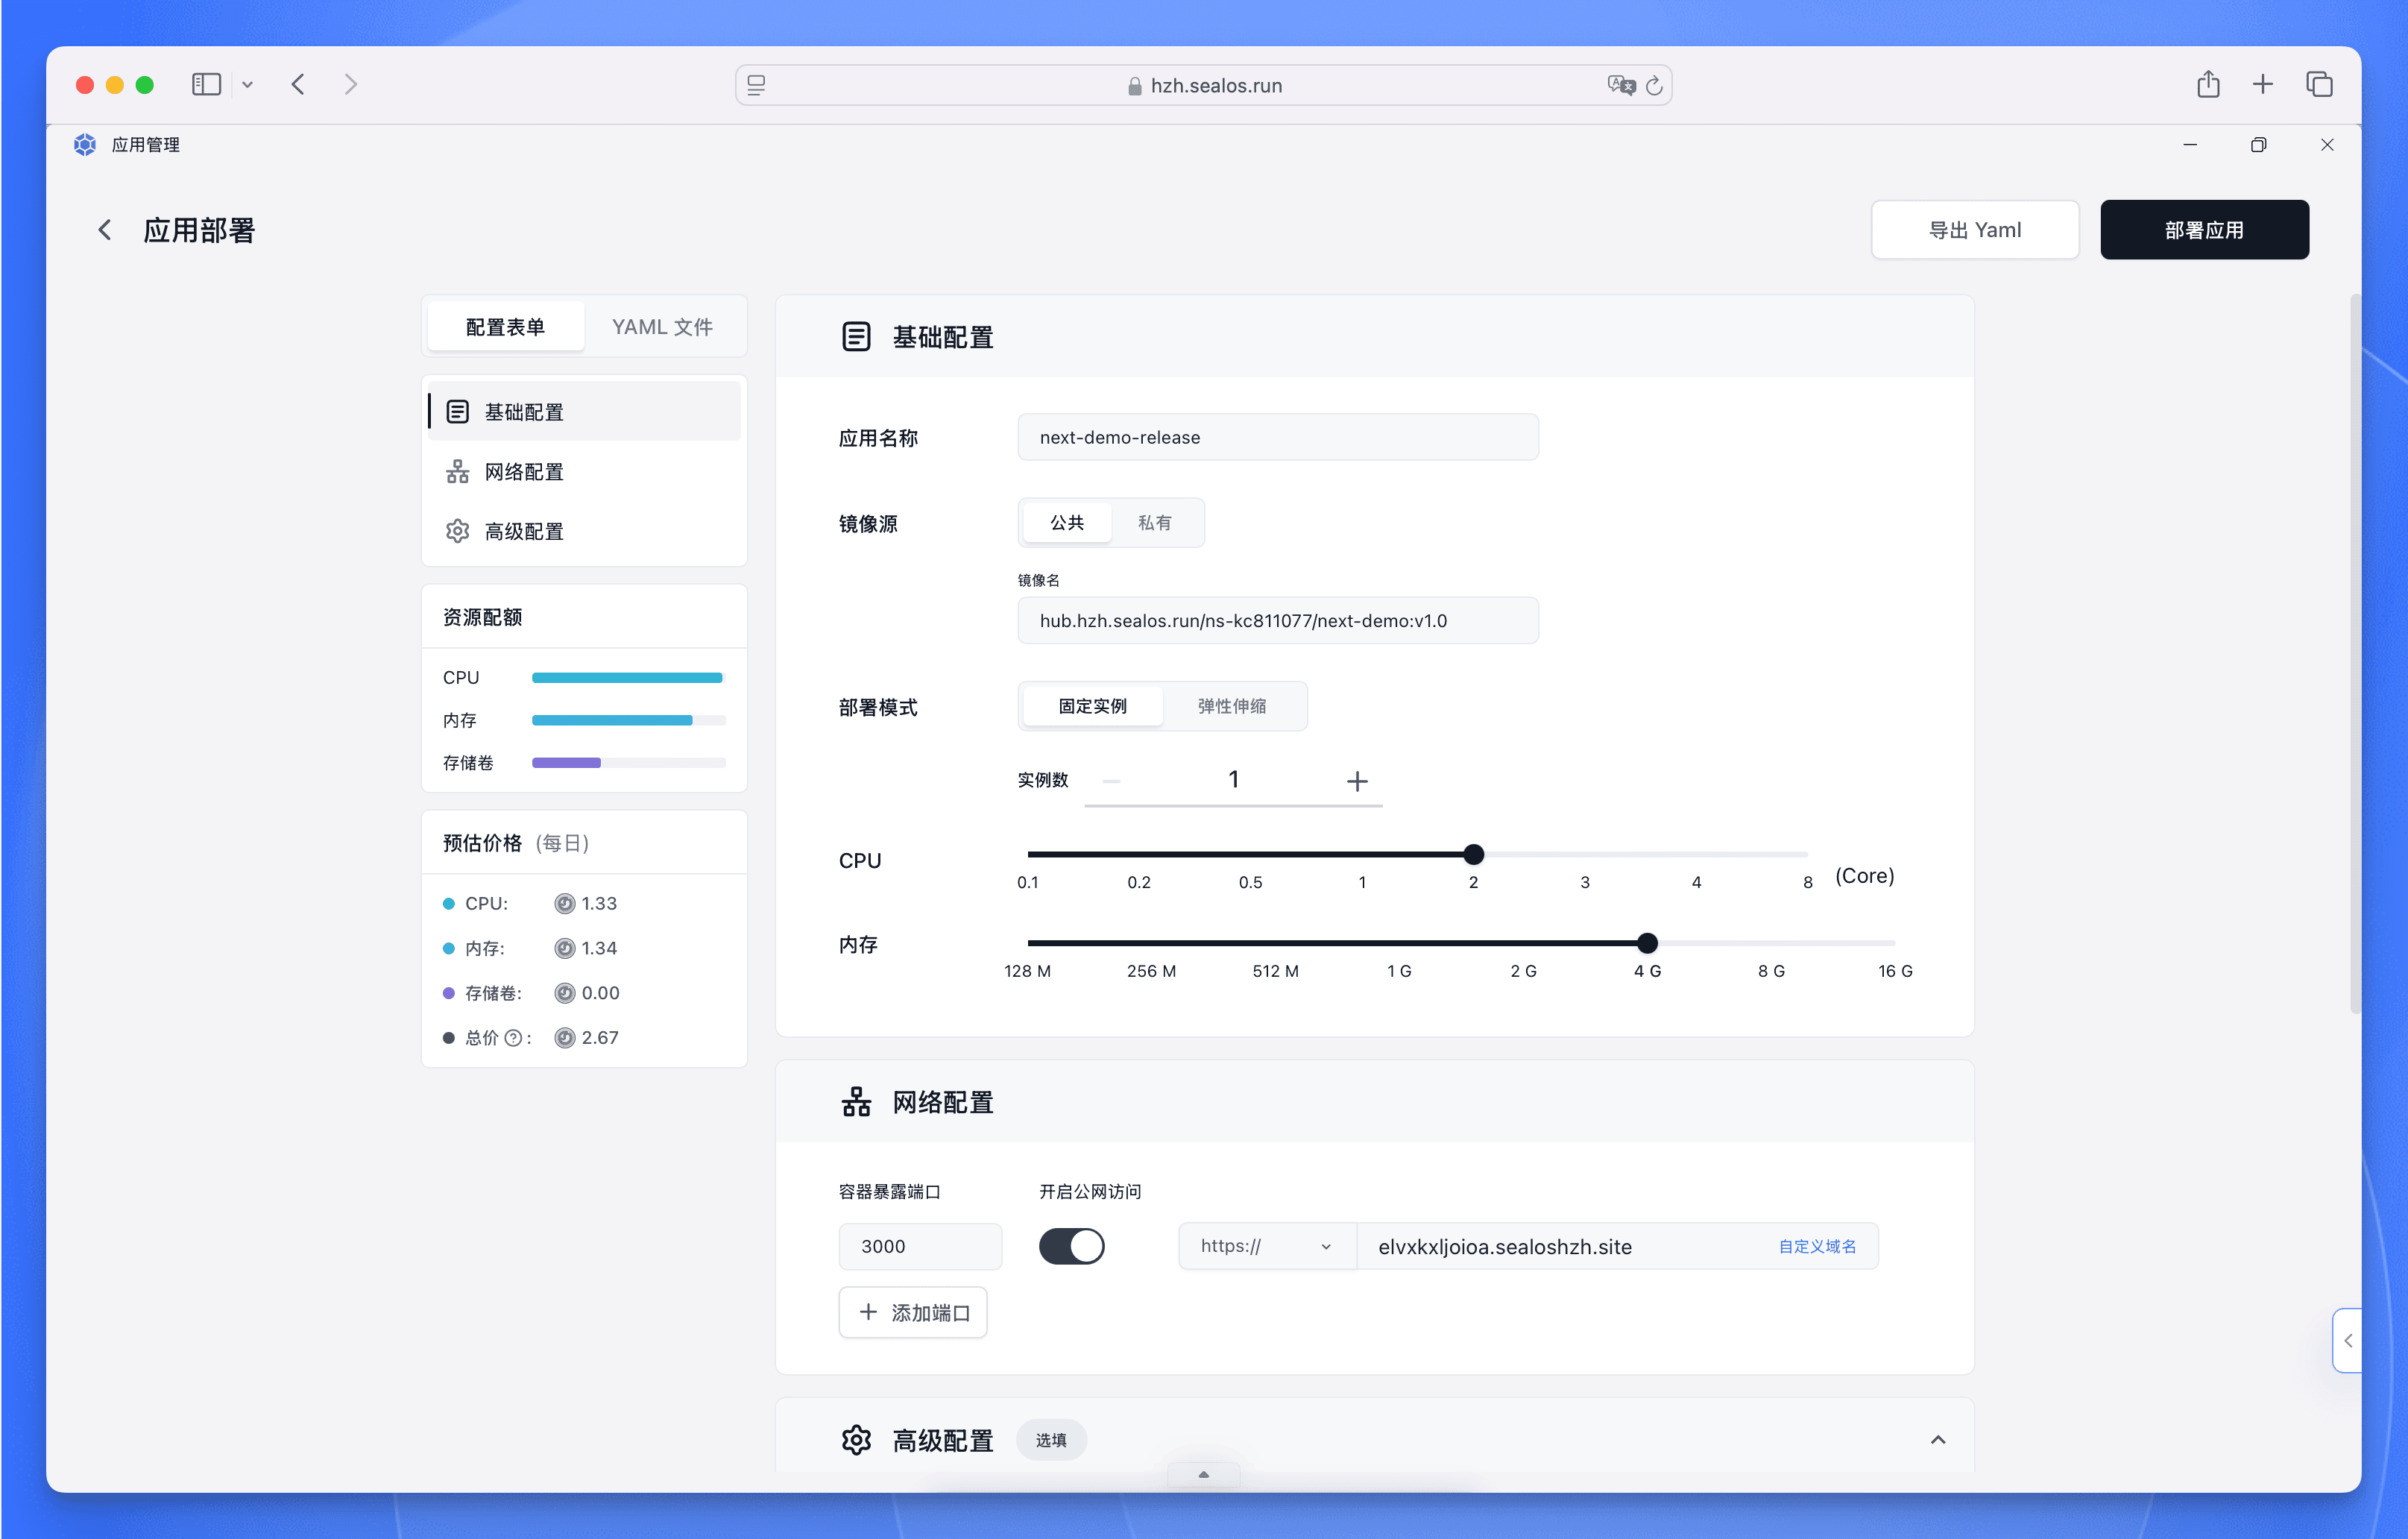Click the 内存 quota progress bar
Screen dimensions: 2408x1539
point(628,720)
